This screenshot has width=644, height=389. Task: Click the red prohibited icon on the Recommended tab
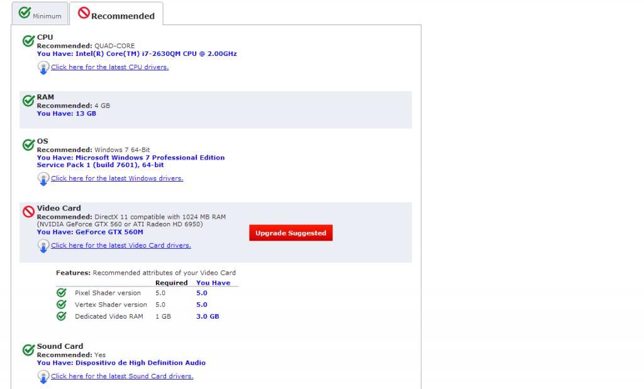pyautogui.click(x=84, y=13)
